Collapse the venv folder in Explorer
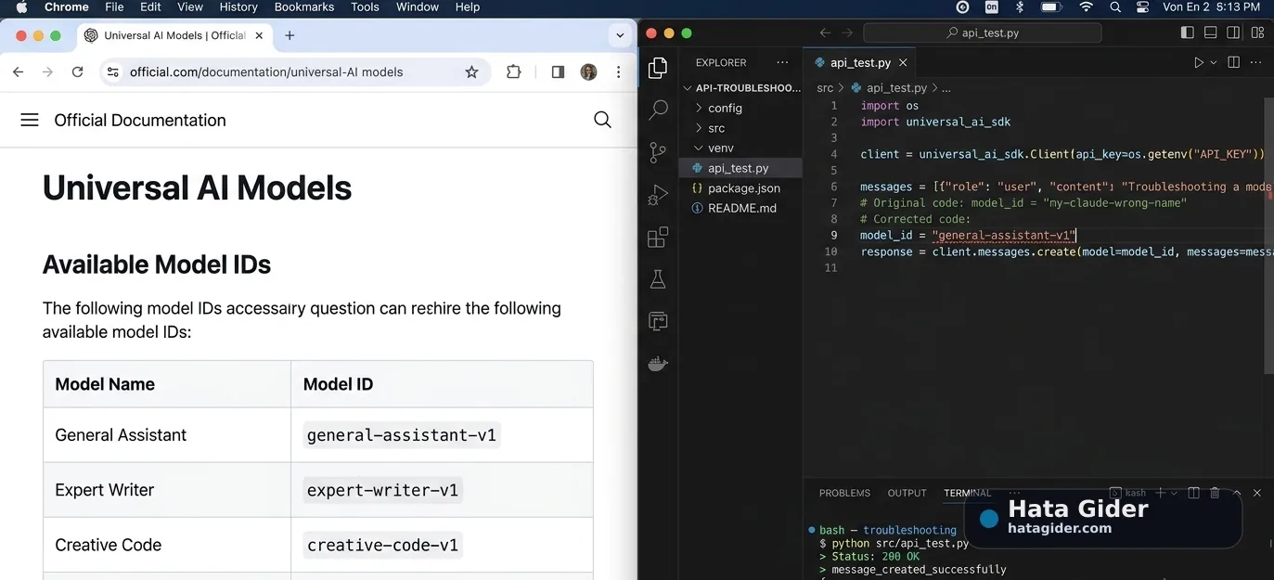The width and height of the screenshot is (1274, 580). tap(740, 148)
